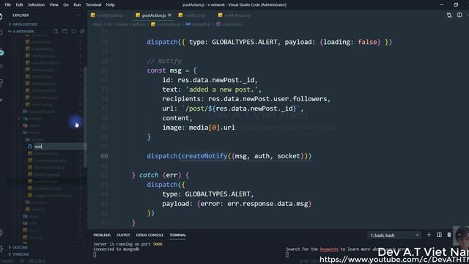Click the New Folder icon in Explorer
Screen dimensions: 469x264
[x=64, y=31]
